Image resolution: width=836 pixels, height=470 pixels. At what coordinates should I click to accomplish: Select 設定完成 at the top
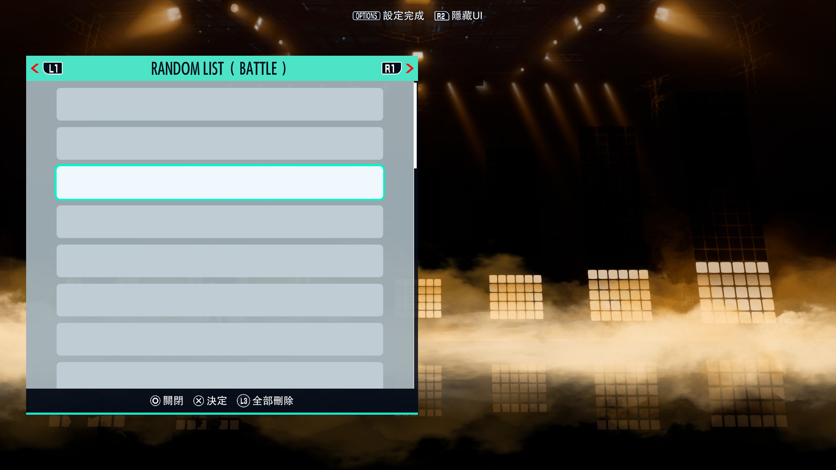point(403,16)
